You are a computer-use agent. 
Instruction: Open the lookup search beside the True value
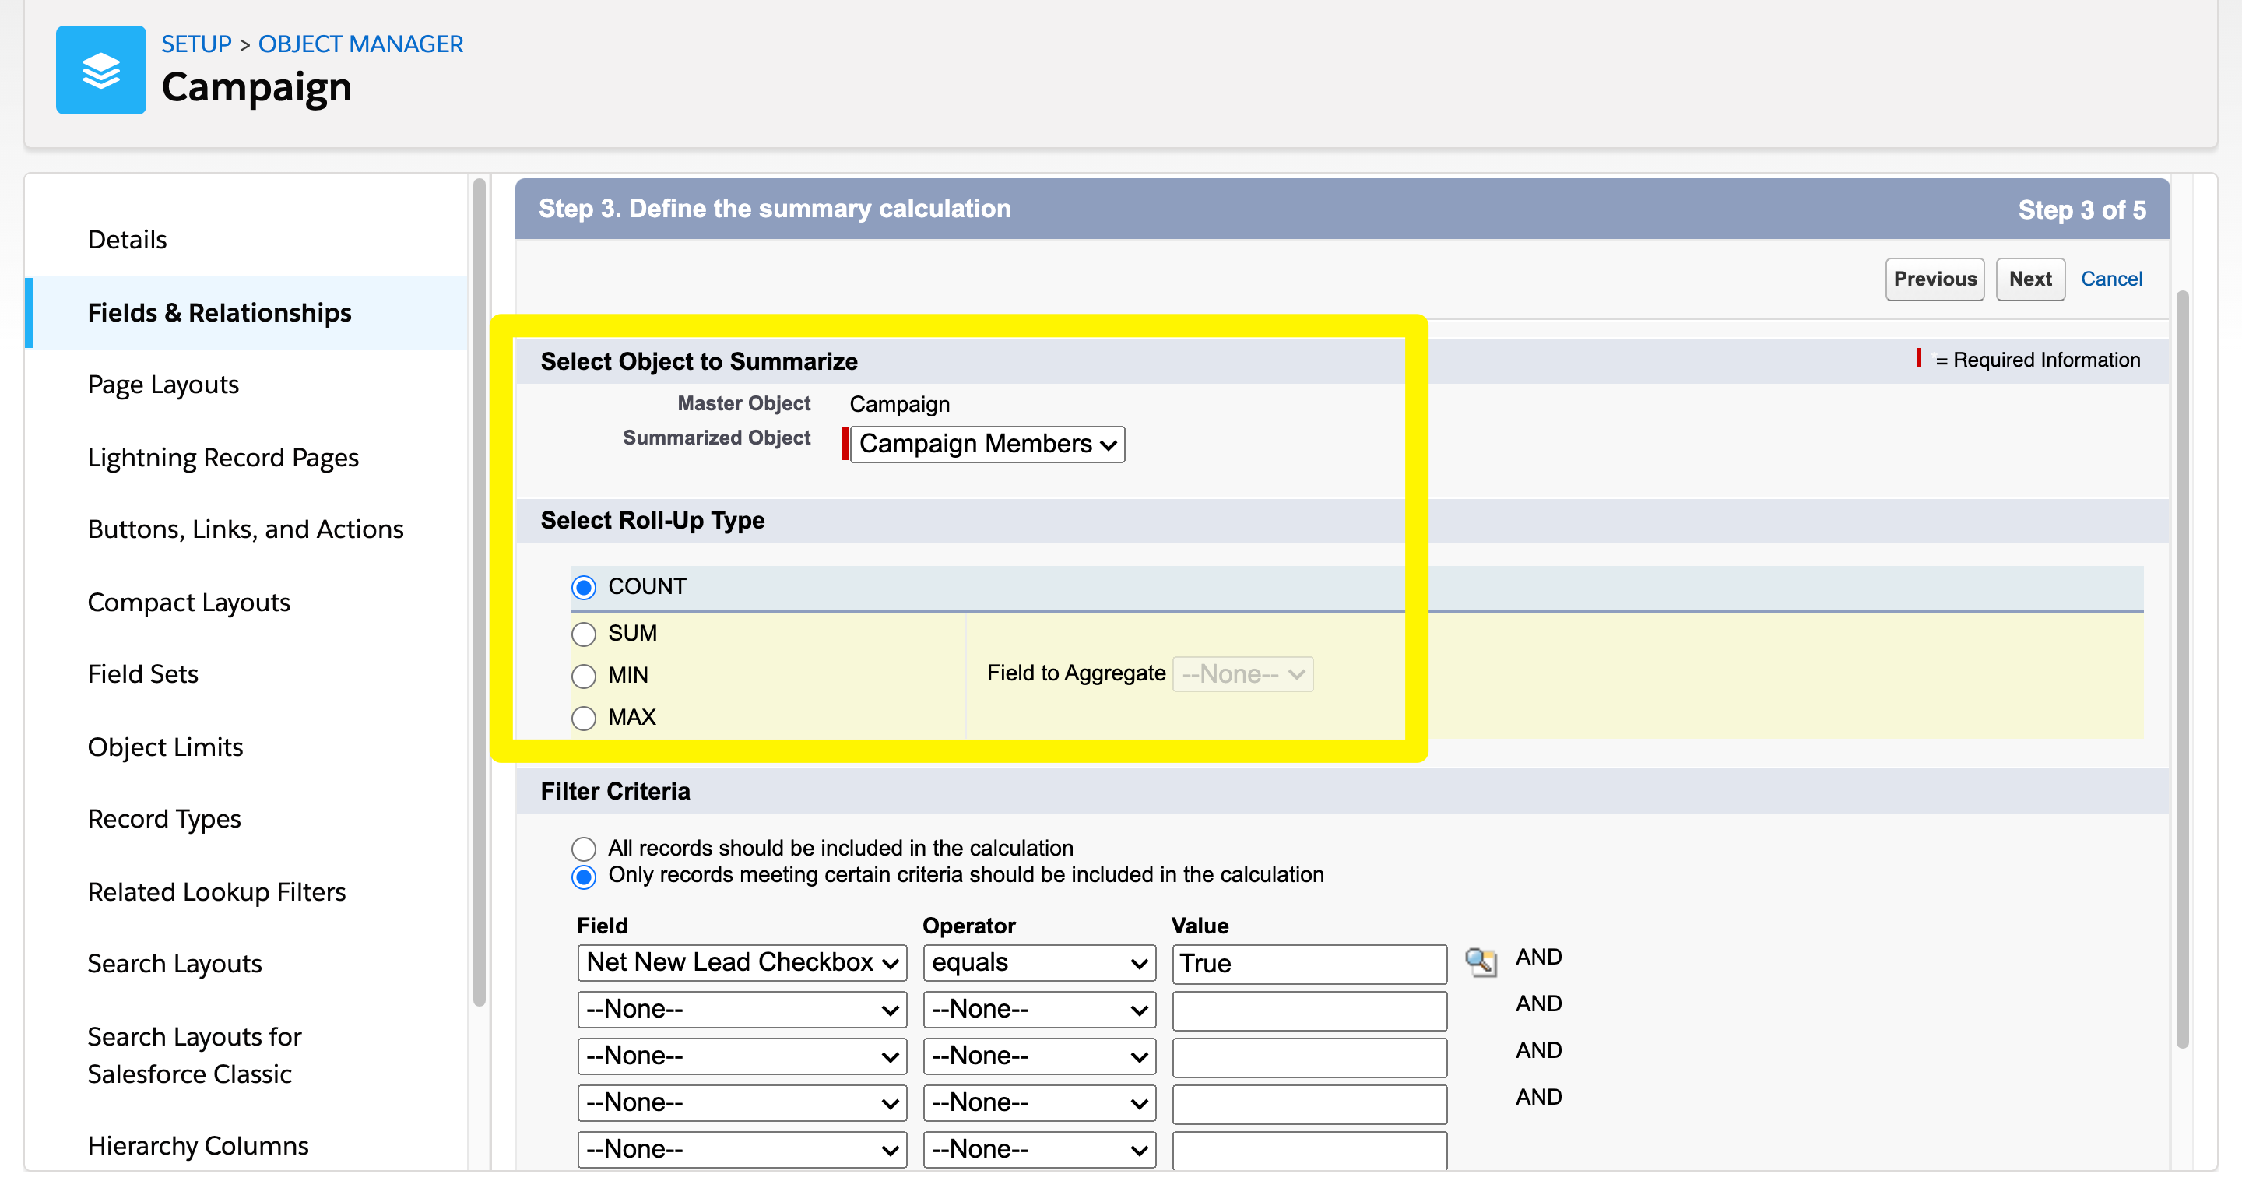1481,962
